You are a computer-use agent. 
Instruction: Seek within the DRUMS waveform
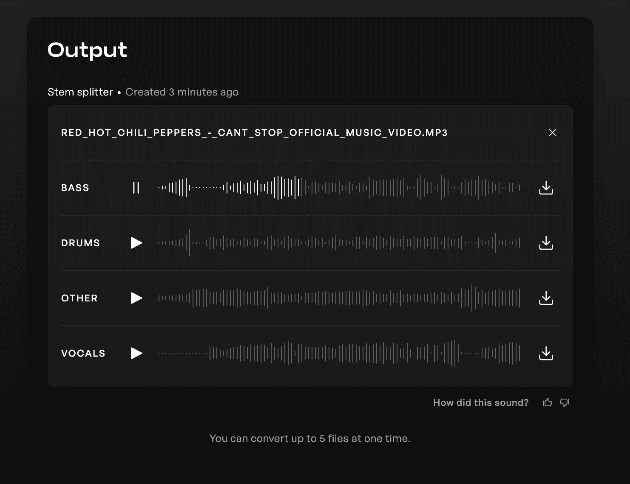(339, 243)
